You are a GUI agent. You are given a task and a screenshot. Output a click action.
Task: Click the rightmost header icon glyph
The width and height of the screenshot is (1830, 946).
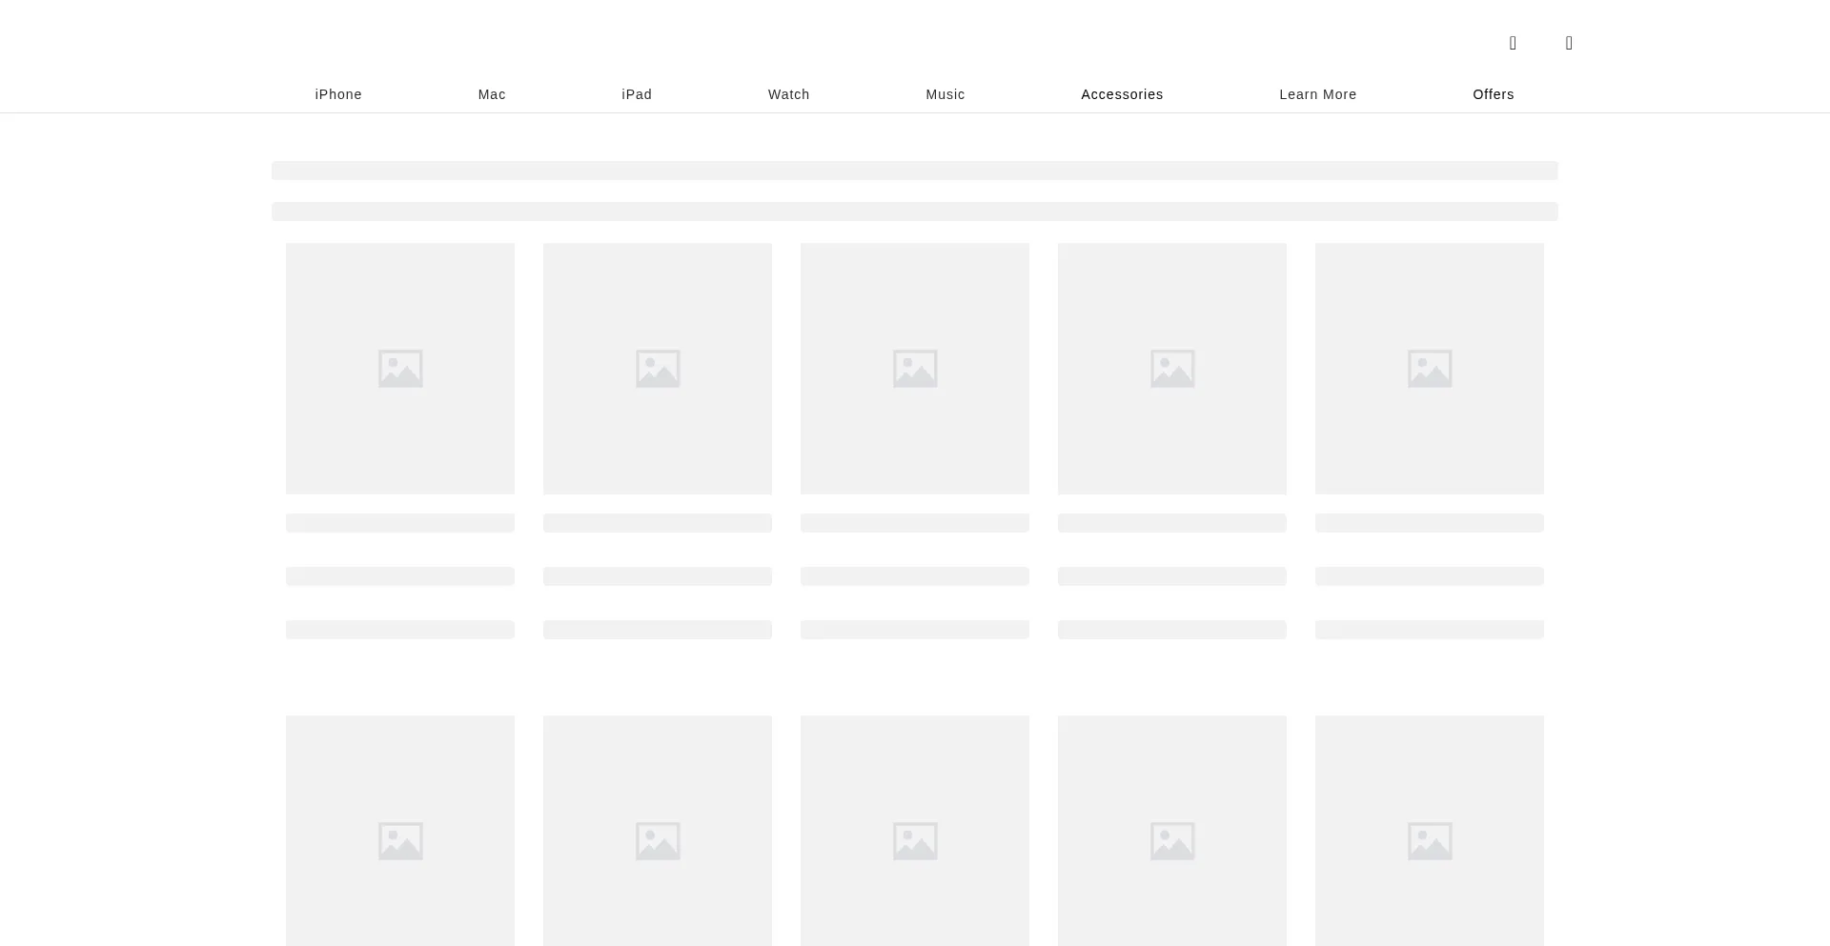coord(1569,43)
